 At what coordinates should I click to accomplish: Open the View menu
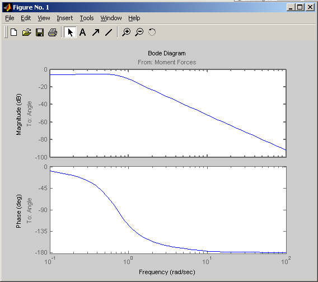click(44, 18)
